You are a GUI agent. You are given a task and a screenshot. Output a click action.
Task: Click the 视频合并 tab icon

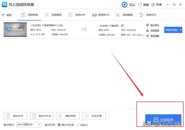coord(70,15)
